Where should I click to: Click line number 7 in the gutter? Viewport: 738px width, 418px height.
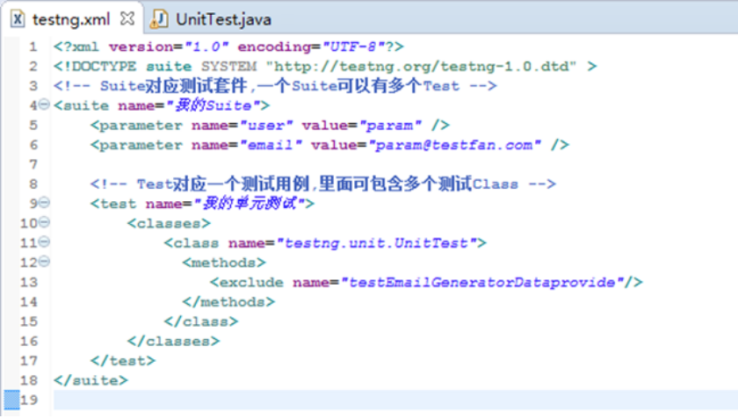[33, 164]
